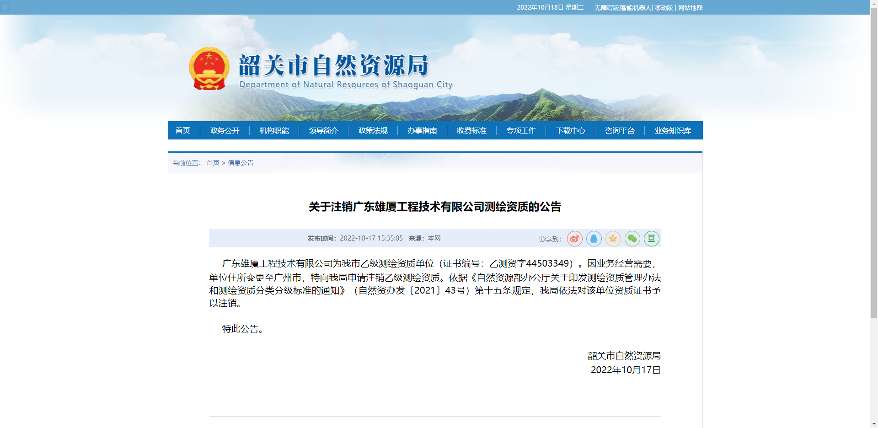Share the article to Douban

(651, 238)
